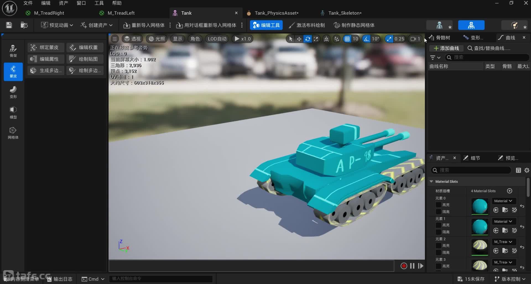Viewport: 531px width, 284px height.
Task: Click the element 0 material thumbnail
Action: [x=480, y=206]
